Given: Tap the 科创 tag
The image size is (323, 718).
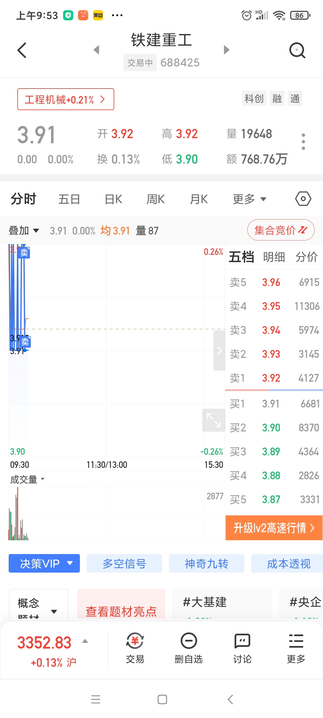Looking at the screenshot, I should click(x=254, y=98).
